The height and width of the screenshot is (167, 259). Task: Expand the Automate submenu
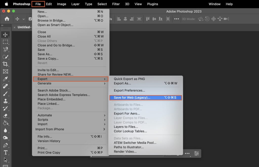[45, 115]
